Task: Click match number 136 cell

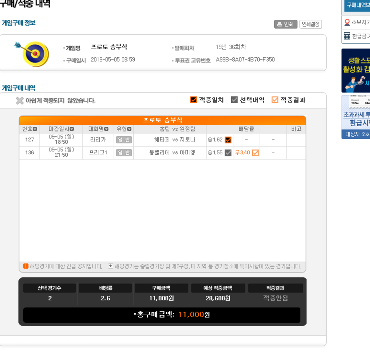Action: click(29, 153)
